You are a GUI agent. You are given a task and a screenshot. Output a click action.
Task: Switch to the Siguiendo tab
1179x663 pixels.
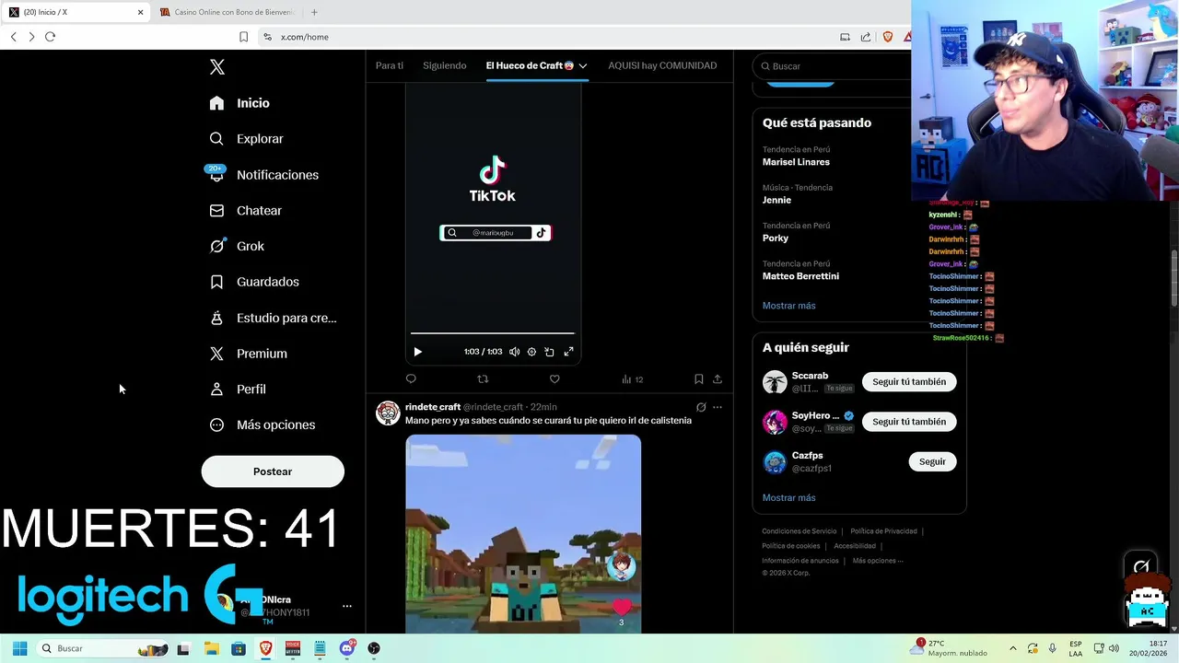pos(444,65)
